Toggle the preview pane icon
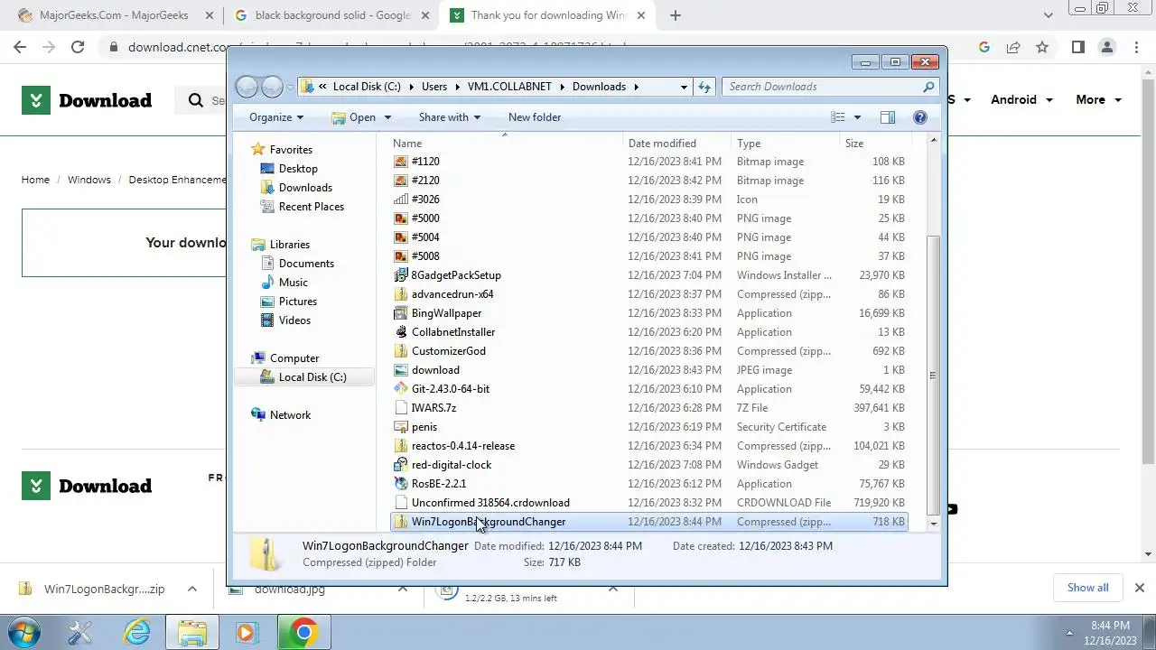The image size is (1156, 650). coord(888,117)
